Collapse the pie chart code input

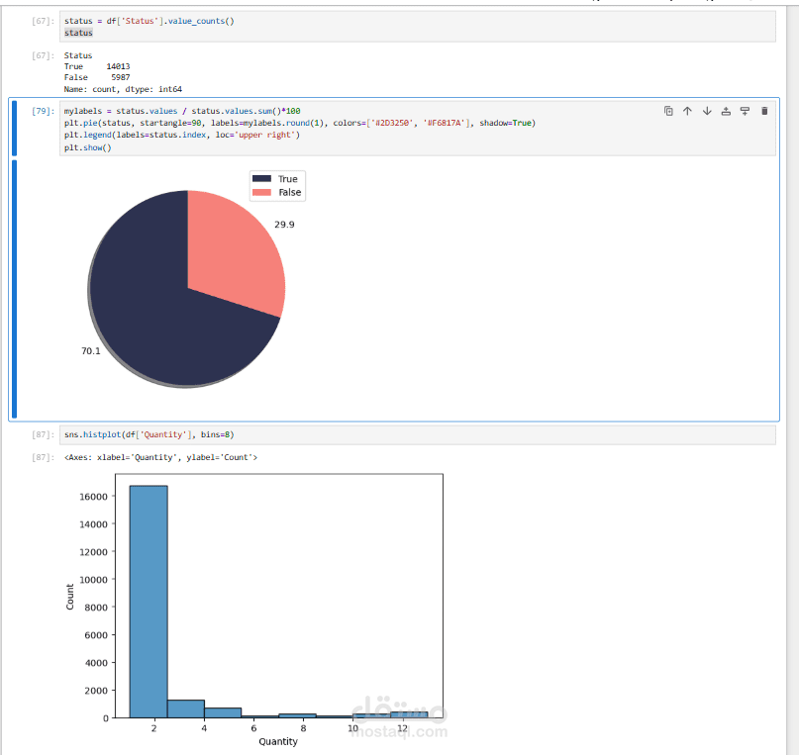coord(14,129)
